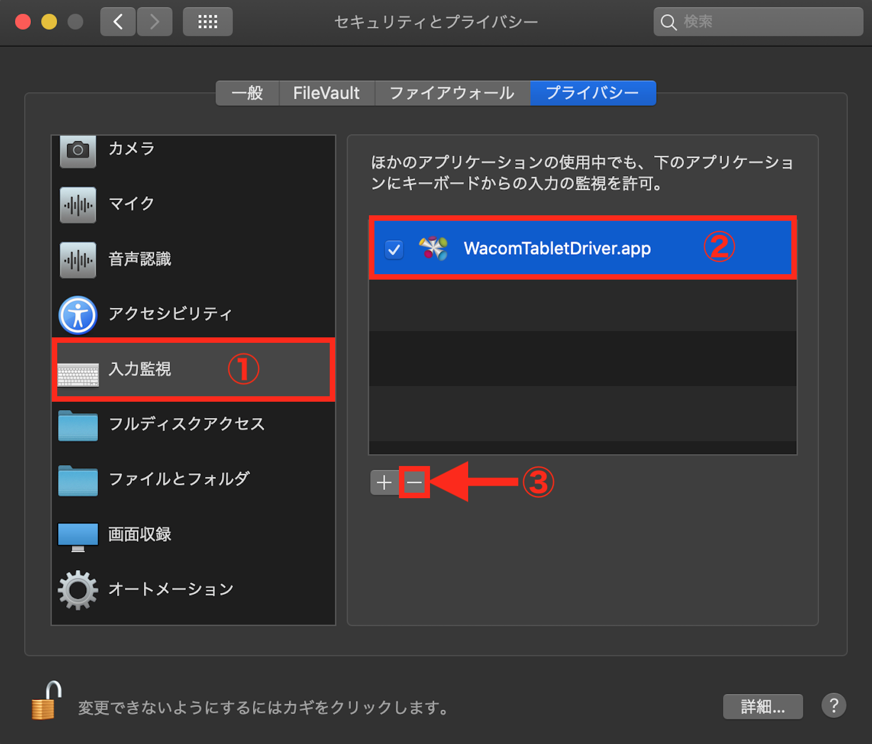Select アクセシビリティ in the privacy list
This screenshot has height=744, width=872.
point(193,314)
